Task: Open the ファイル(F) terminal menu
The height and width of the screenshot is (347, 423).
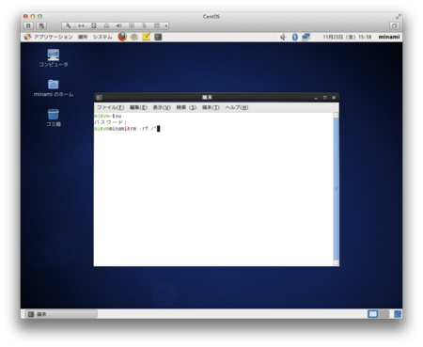Action: tap(110, 107)
